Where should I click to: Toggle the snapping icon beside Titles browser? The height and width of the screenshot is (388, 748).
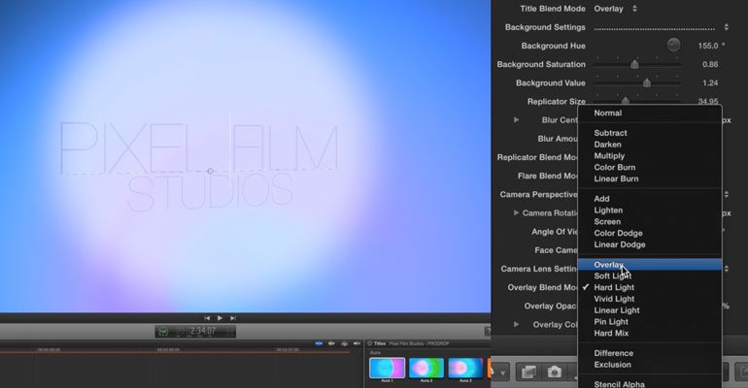point(357,343)
